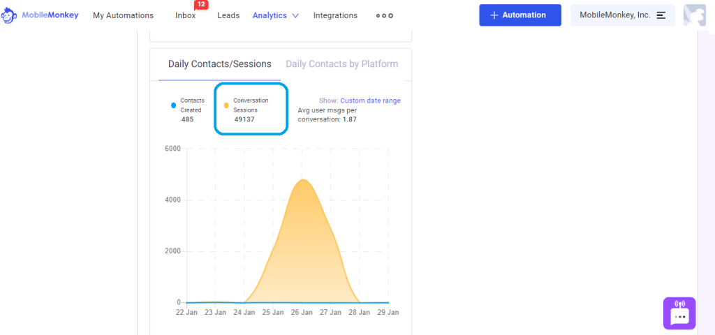This screenshot has height=335, width=715.
Task: Open the user profile avatar
Action: (695, 15)
